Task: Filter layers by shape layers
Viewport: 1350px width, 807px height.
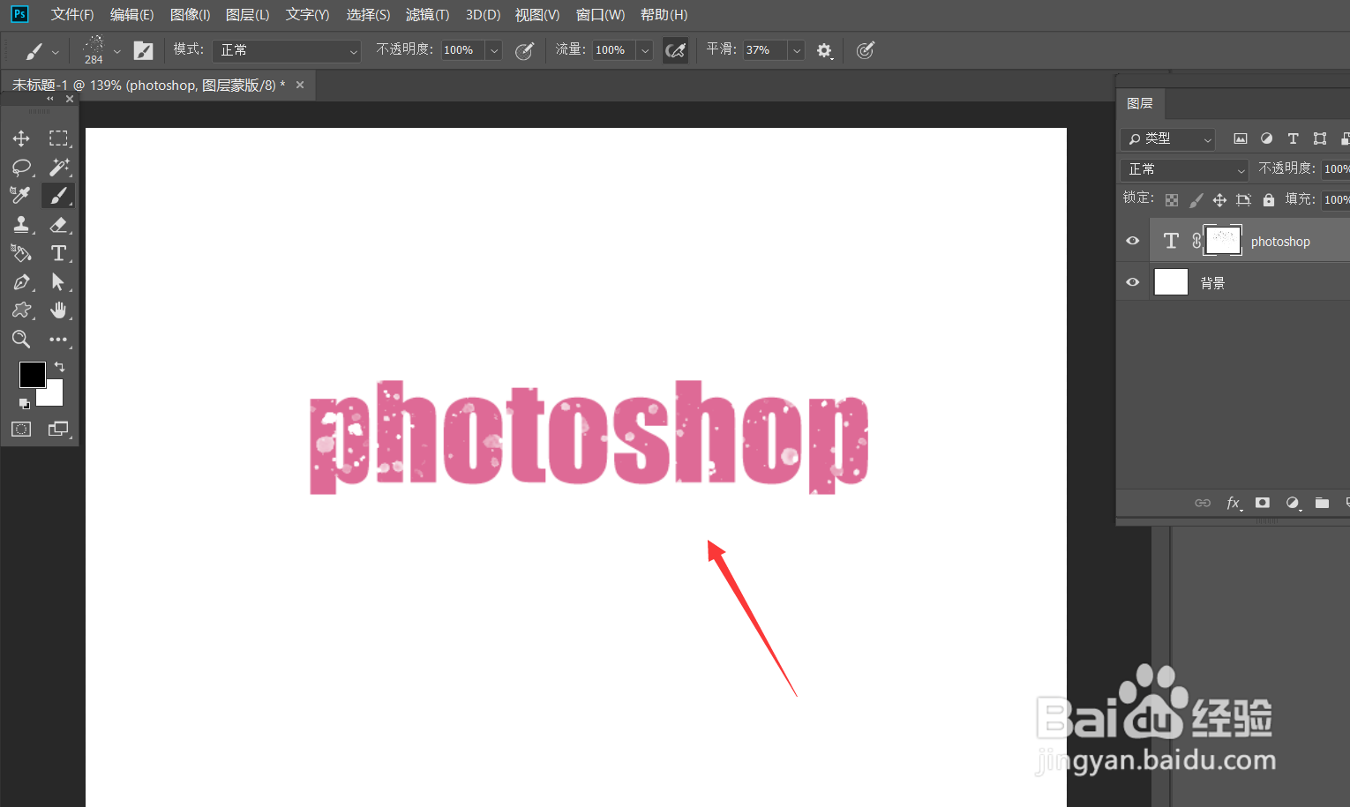Action: [x=1320, y=138]
